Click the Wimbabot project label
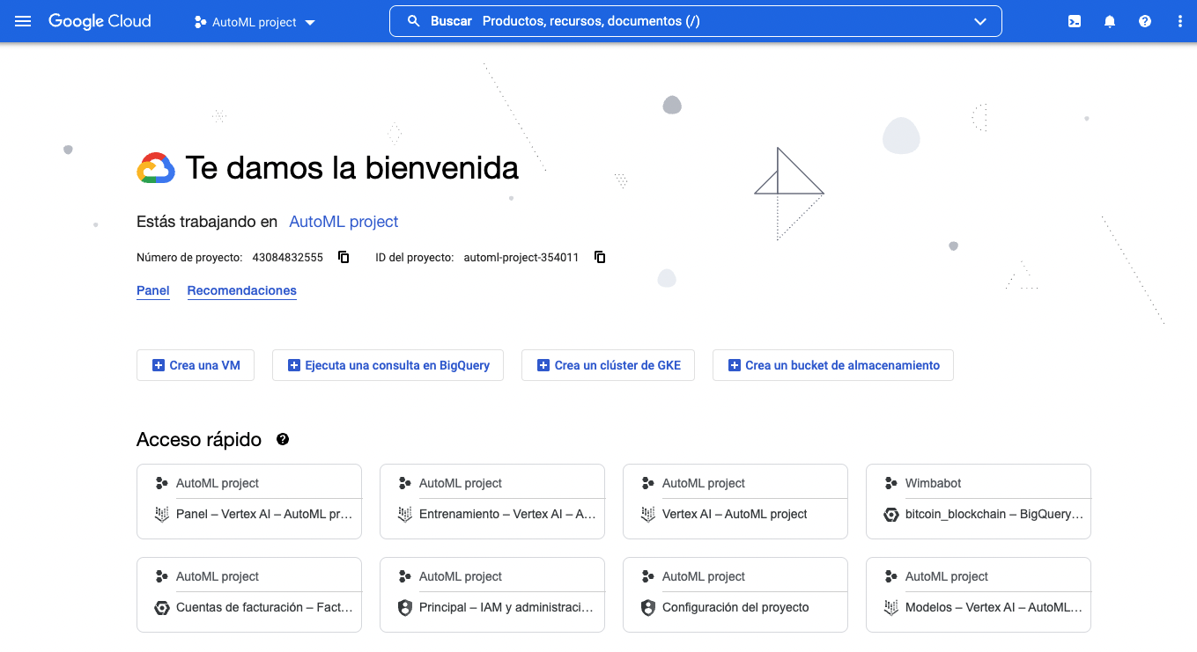1197x652 pixels. pos(933,483)
